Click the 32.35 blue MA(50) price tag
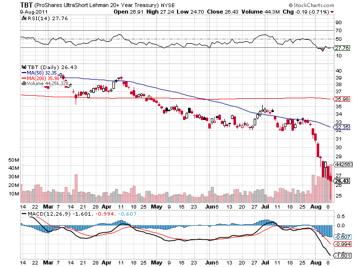Viewport: 353px width, 267px height. click(341, 127)
